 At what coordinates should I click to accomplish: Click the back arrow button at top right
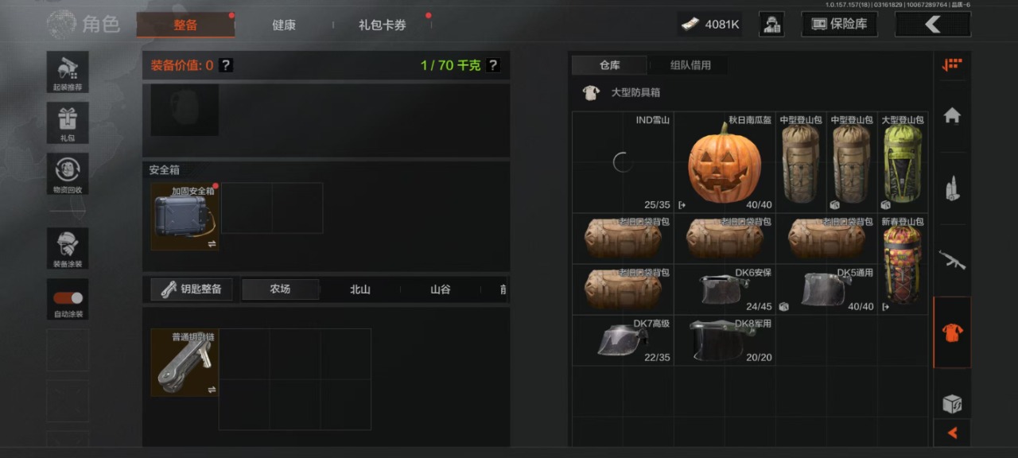[x=933, y=25]
